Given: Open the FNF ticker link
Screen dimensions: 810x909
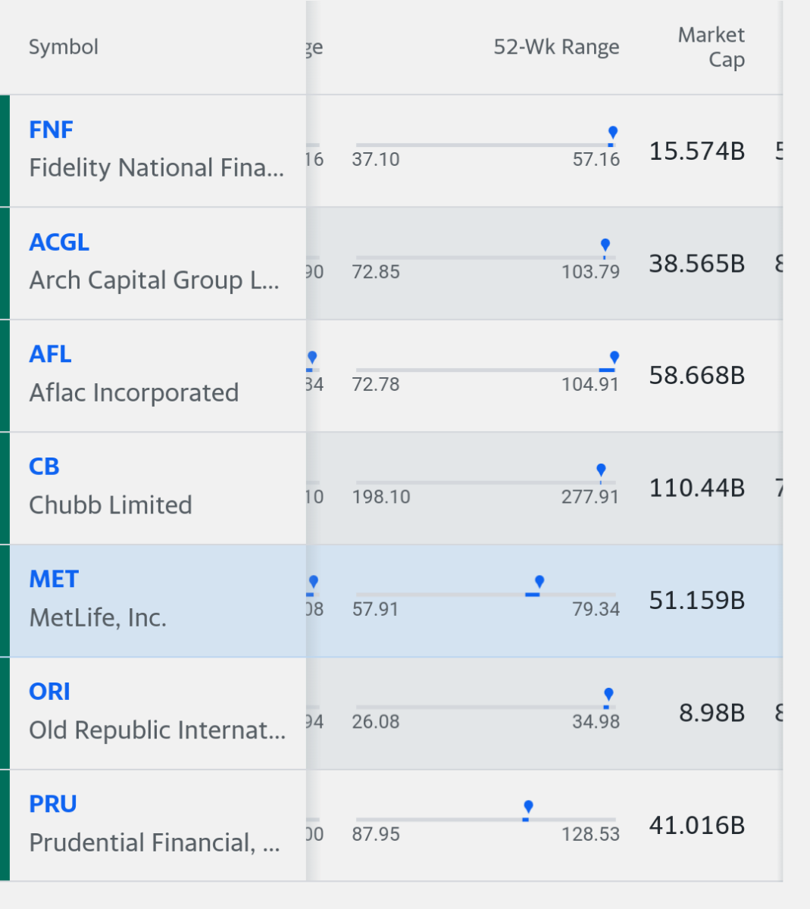Looking at the screenshot, I should [x=51, y=130].
